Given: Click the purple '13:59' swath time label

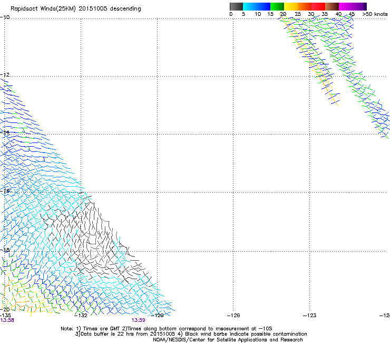Looking at the screenshot, I should [138, 320].
